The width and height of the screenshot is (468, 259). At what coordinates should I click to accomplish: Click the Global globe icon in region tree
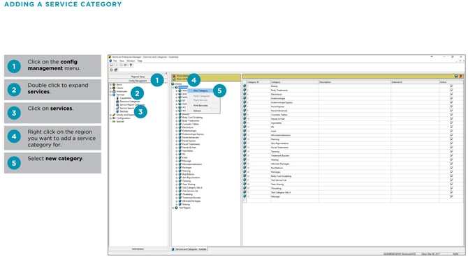click(x=173, y=84)
